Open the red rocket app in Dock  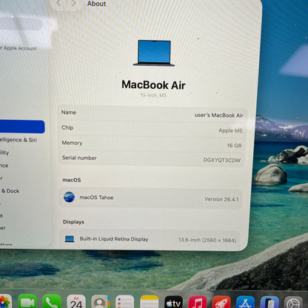click(221, 302)
